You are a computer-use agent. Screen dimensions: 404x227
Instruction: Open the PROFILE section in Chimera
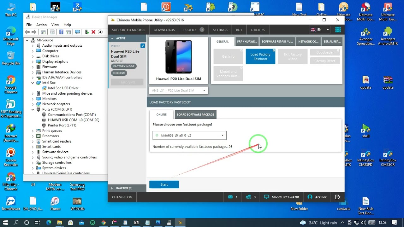coord(193,30)
